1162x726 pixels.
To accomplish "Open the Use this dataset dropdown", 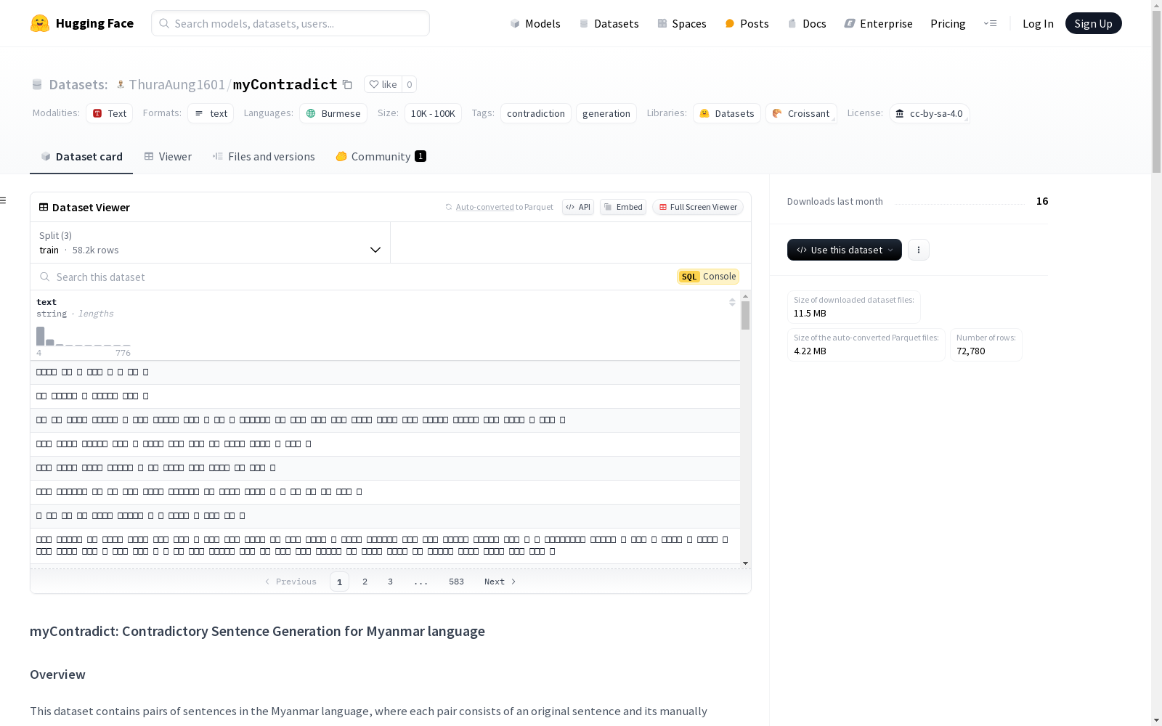I will [845, 250].
